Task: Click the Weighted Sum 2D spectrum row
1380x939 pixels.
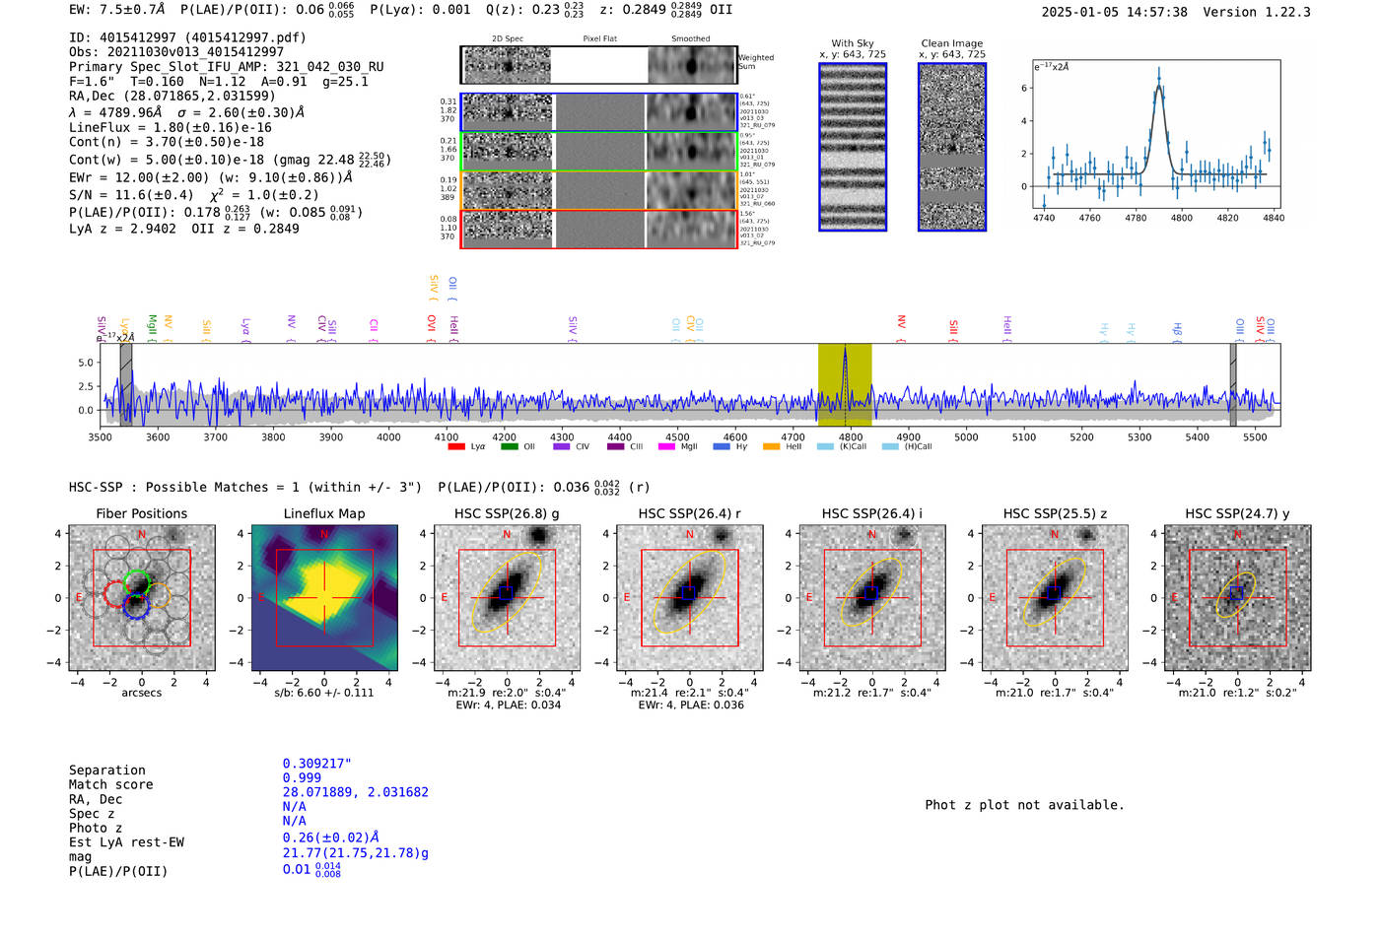Action: 598,65
